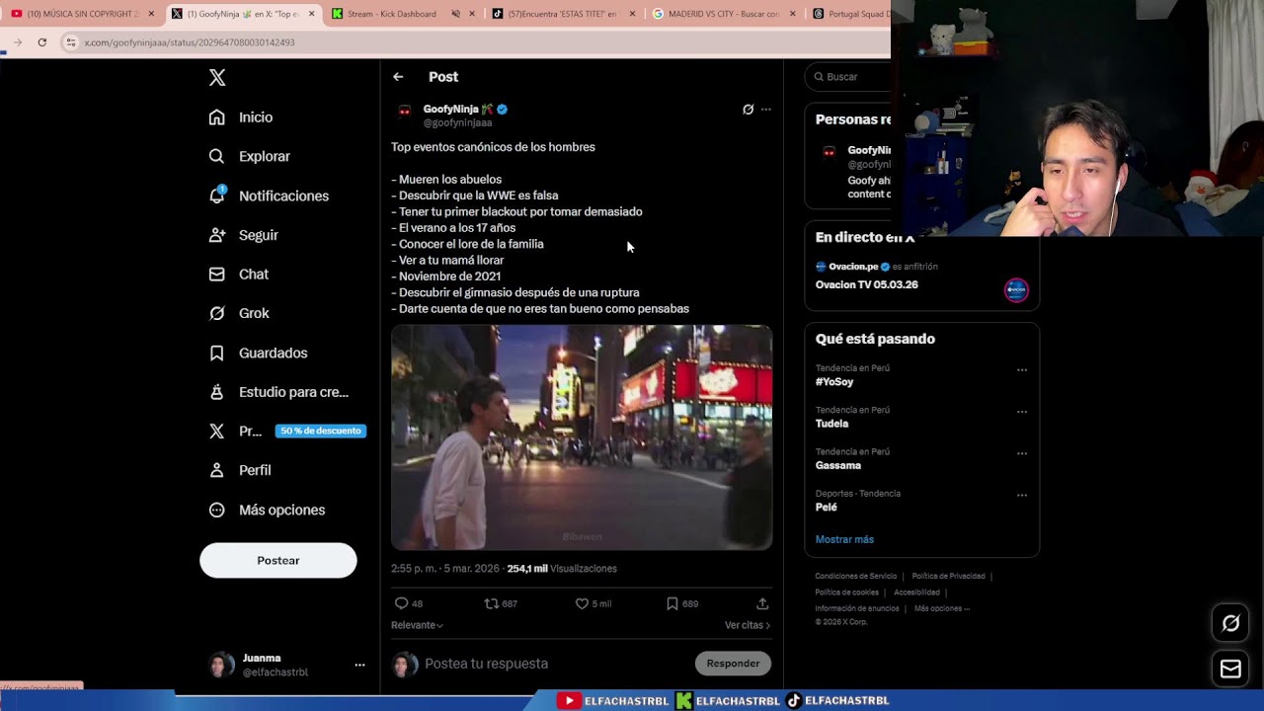Play the street video in the post
The image size is (1264, 711).
582,437
